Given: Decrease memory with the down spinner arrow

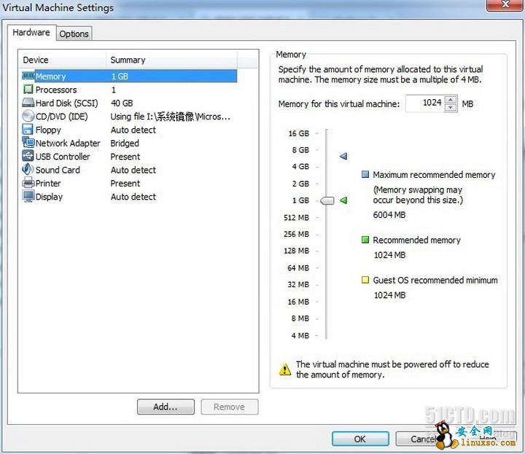Looking at the screenshot, I should (451, 108).
